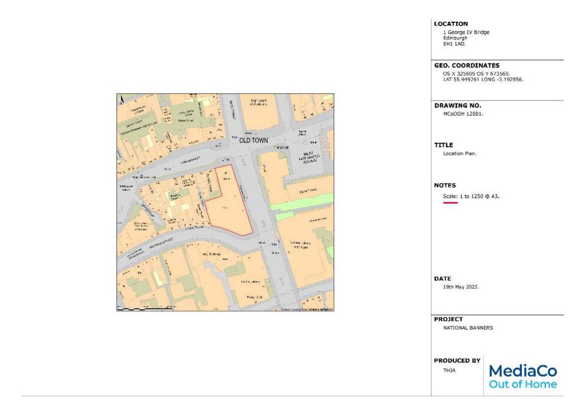Select the address line '1 George IV Bridge'
Viewport: 587px width, 415px height.
coord(466,32)
